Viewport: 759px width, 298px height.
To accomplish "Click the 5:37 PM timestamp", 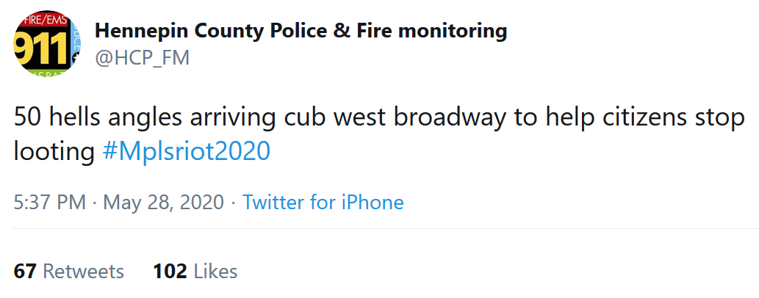I will point(50,202).
